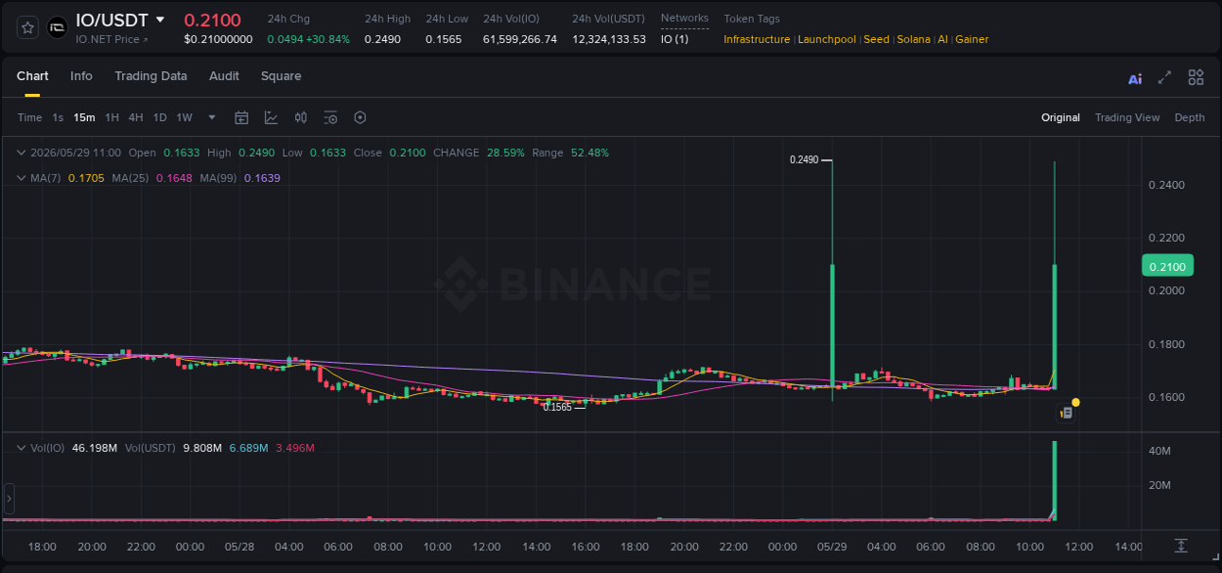Open the Seed token tag
This screenshot has width=1222, height=573.
click(877, 39)
